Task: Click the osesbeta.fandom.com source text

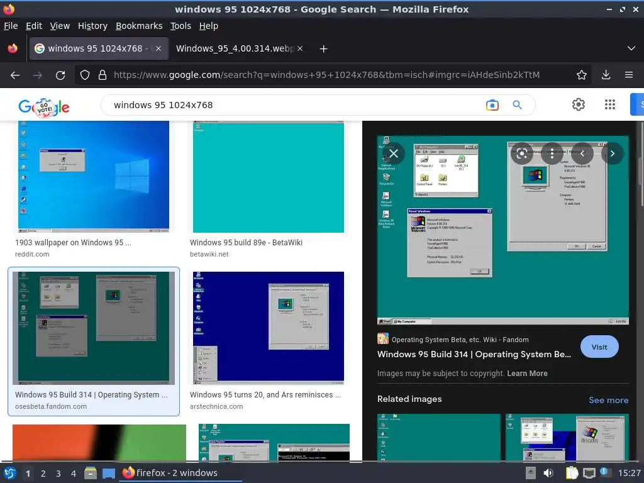Action: [x=51, y=406]
